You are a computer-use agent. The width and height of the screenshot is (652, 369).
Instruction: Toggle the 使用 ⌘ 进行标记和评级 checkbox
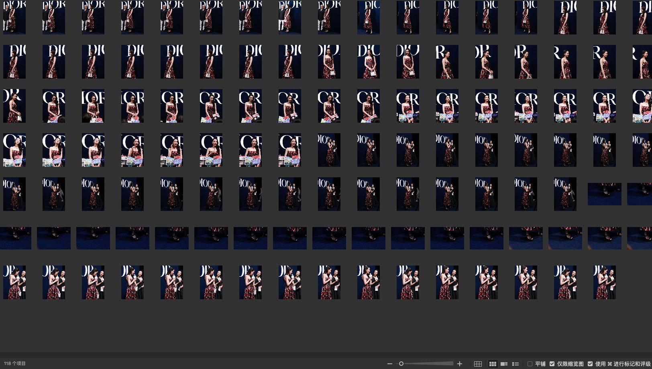point(590,364)
